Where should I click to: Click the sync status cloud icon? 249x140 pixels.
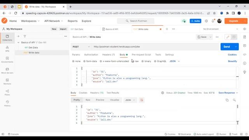point(184,21)
